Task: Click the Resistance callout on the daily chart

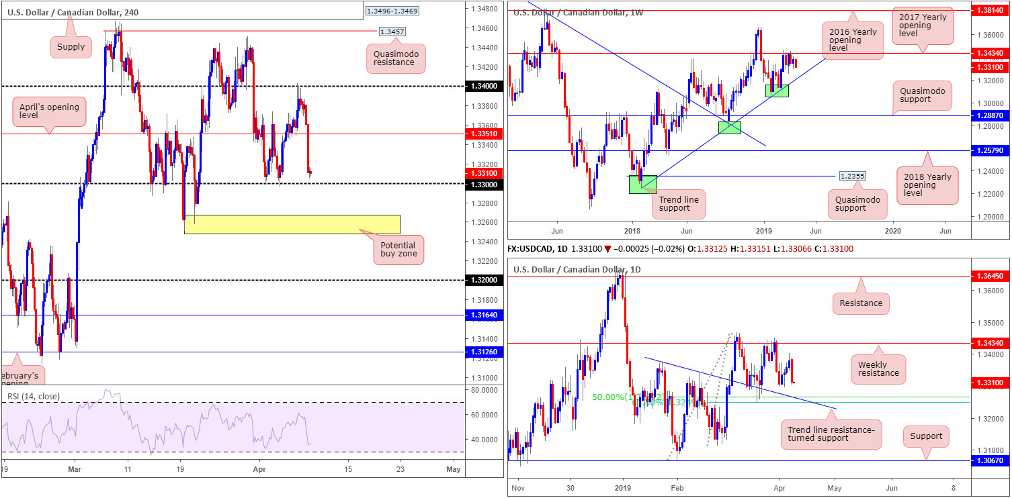Action: 861,303
